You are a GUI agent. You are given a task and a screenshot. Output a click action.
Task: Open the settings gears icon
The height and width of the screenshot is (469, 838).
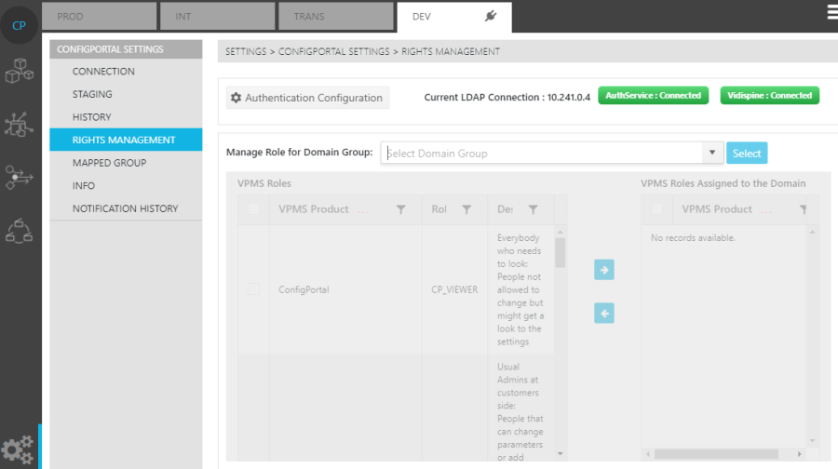(x=19, y=450)
